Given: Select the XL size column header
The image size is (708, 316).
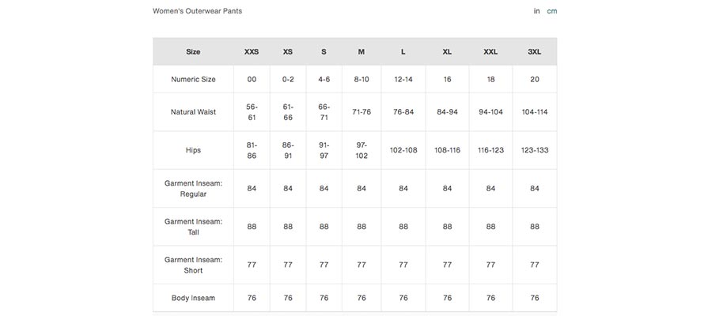Looking at the screenshot, I should (x=447, y=52).
